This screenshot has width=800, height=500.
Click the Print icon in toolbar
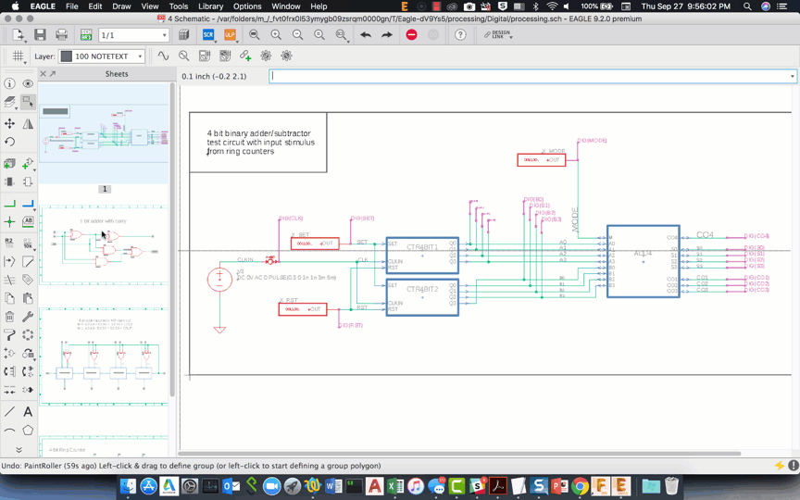pyautogui.click(x=61, y=35)
